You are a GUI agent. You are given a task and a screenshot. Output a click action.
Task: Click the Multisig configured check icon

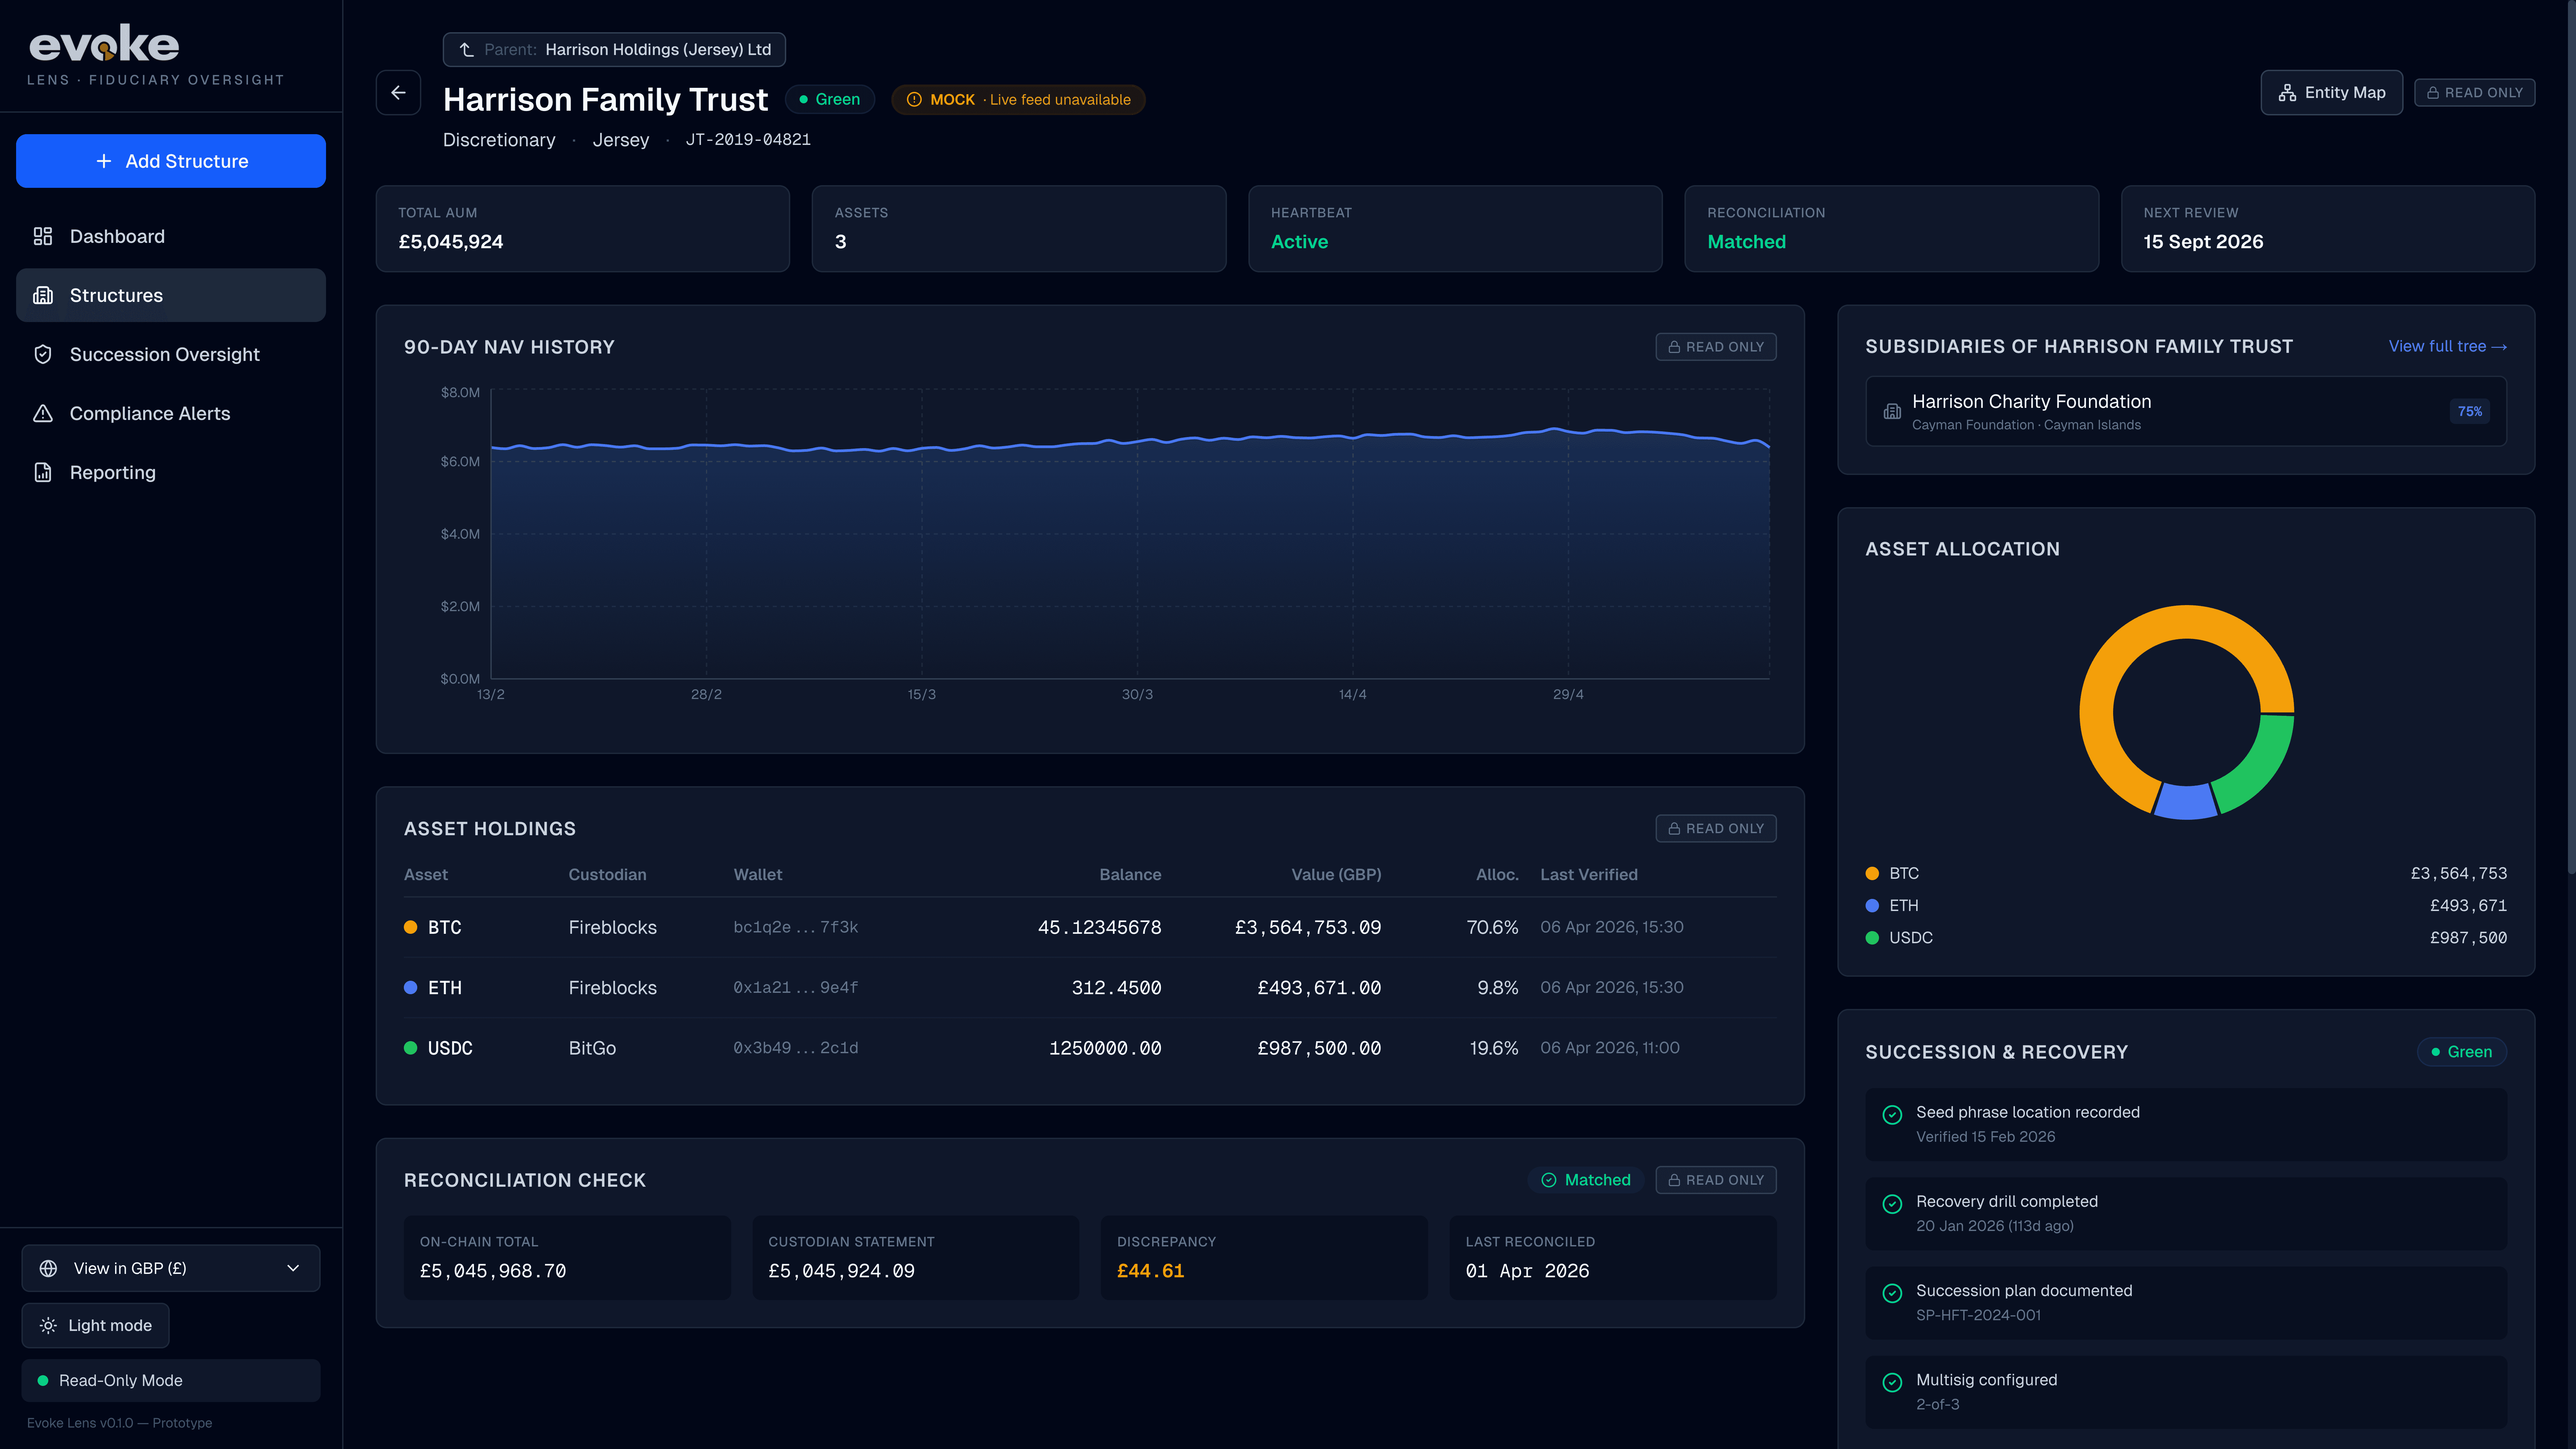point(1892,1382)
